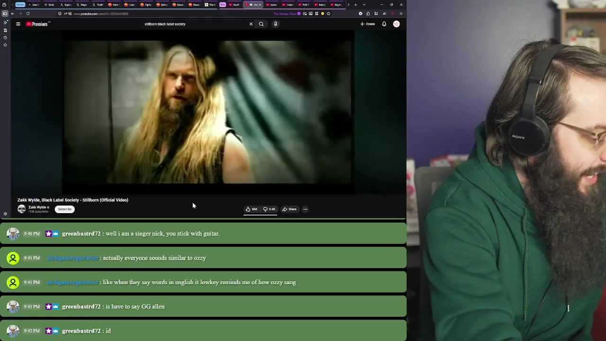
Task: Click greenbastrd72 name on 'GG allen' message
Action: pos(81,306)
